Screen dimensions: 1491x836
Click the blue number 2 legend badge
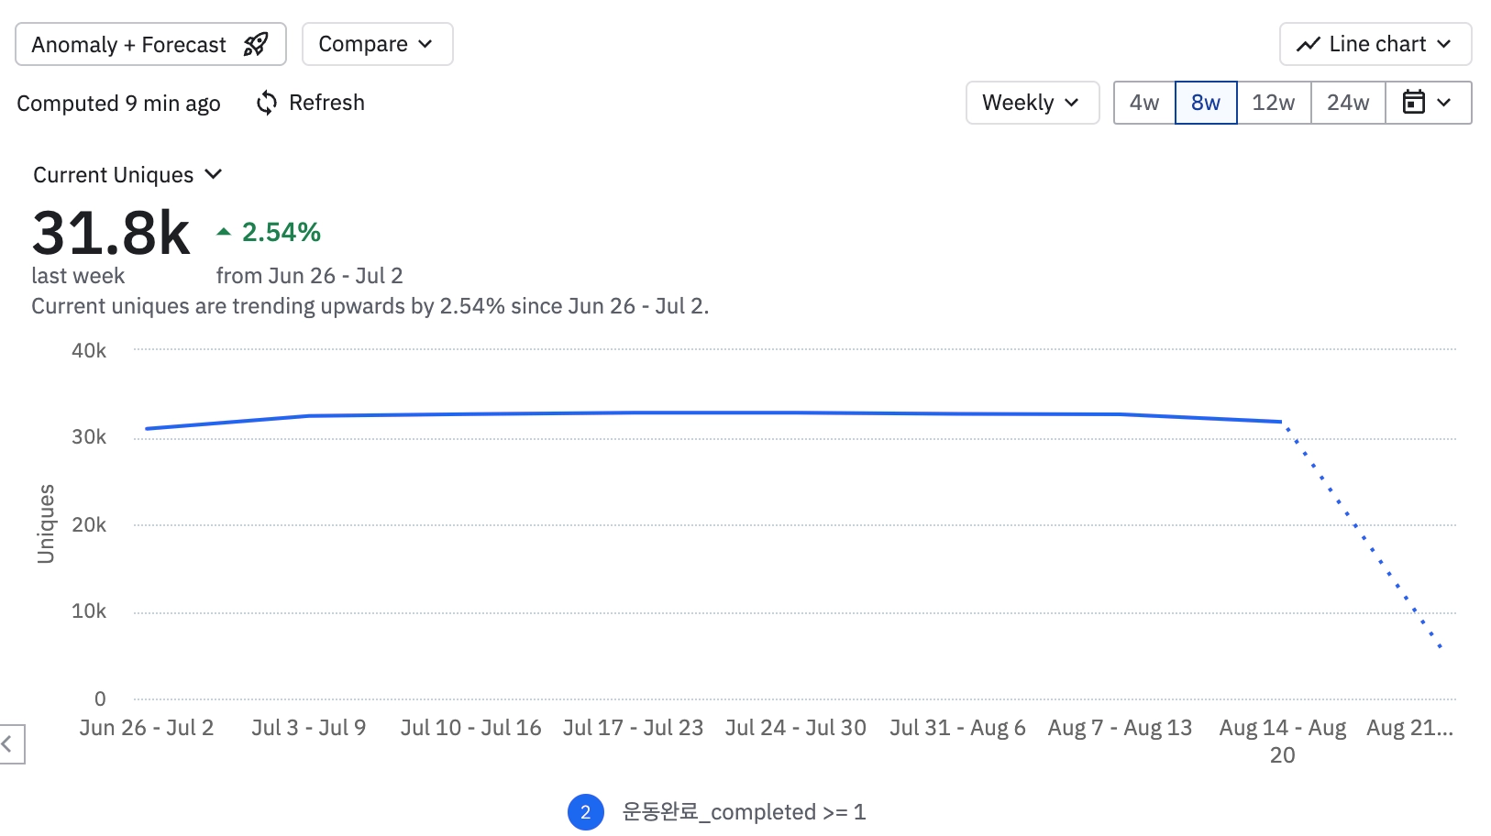(585, 812)
